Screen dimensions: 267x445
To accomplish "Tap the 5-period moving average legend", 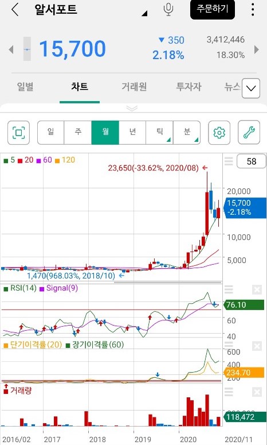I will tap(9, 160).
